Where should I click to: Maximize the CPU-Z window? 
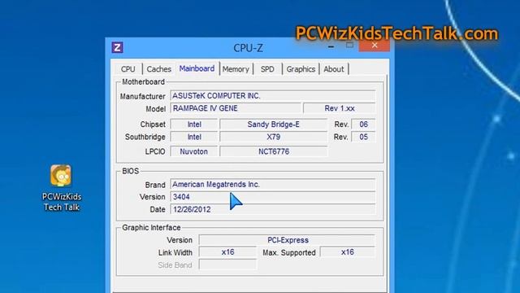[x=349, y=46]
